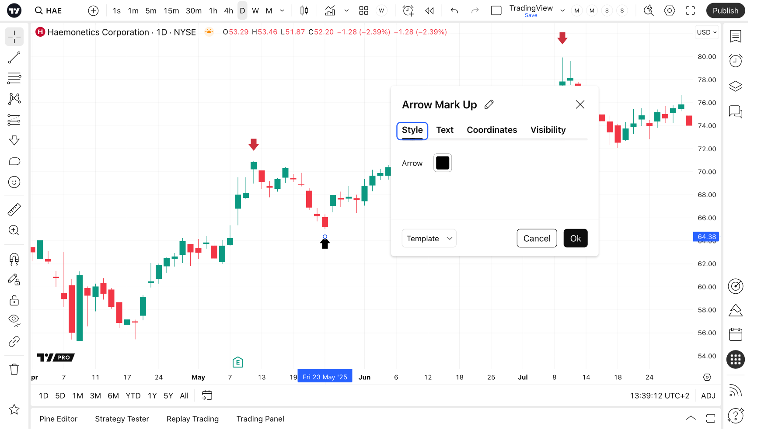Select the zoom in tool
Viewport: 761px width, 430px height.
tap(14, 230)
